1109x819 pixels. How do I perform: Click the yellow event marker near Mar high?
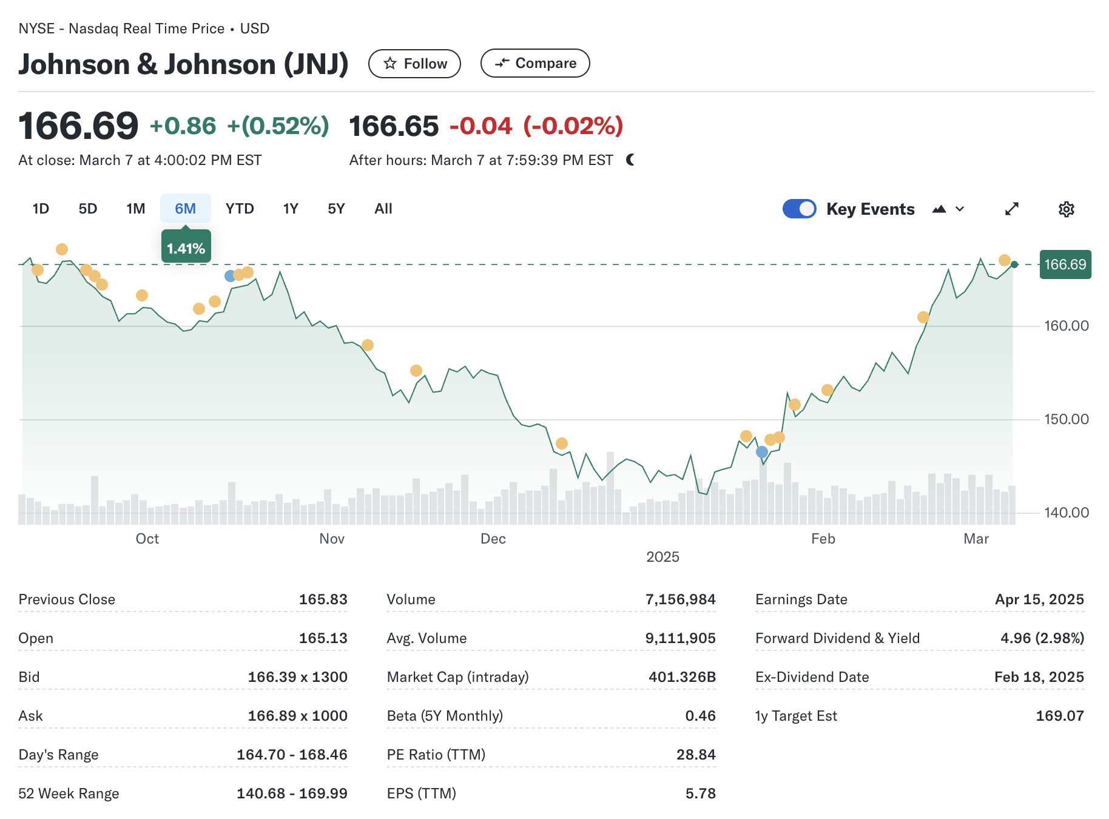point(1005,260)
